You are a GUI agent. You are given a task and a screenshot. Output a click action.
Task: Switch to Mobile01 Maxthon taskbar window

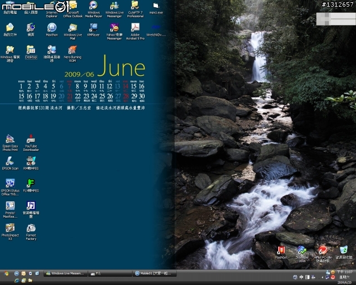(x=155, y=273)
